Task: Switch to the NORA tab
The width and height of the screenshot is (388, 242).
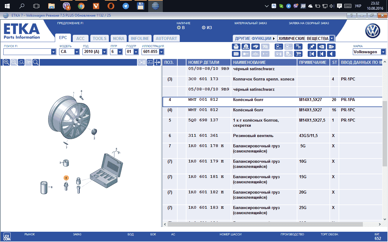Action: coord(119,38)
